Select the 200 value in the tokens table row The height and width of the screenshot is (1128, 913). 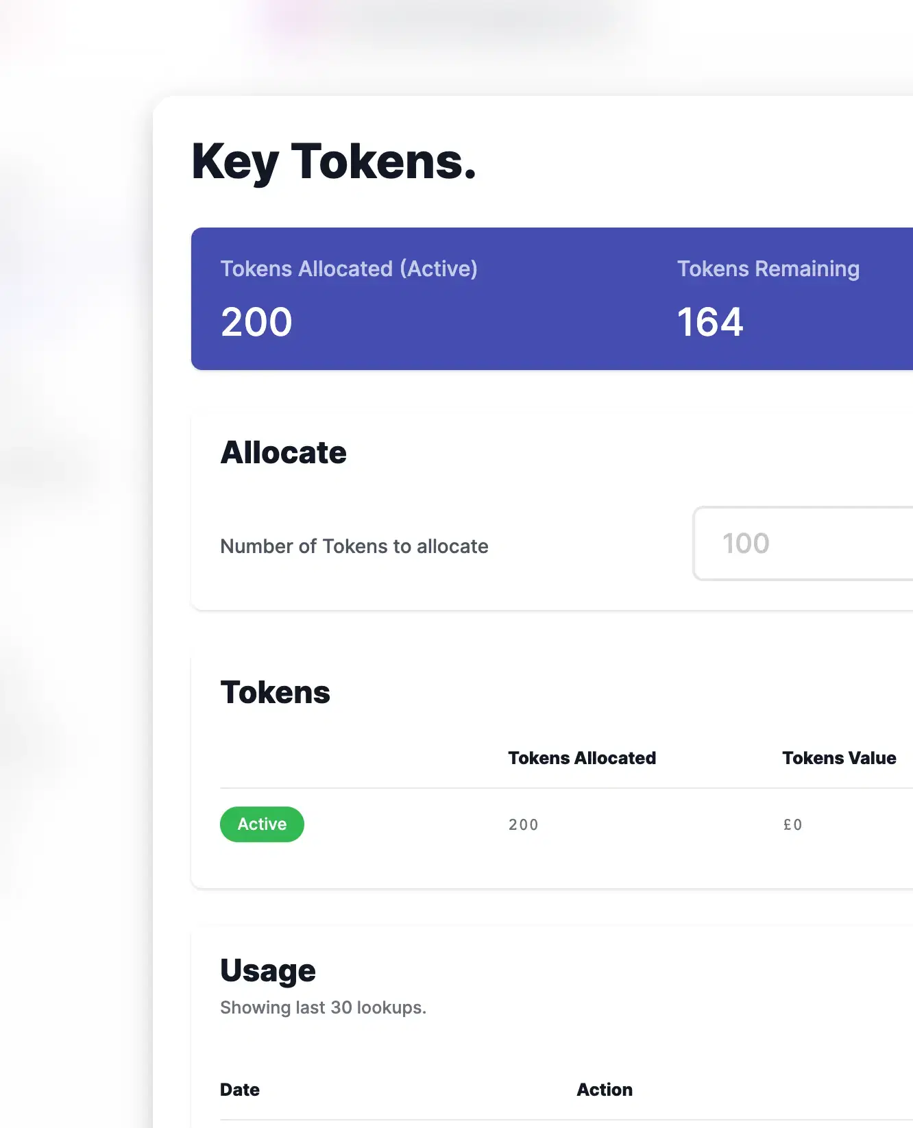[x=524, y=824]
